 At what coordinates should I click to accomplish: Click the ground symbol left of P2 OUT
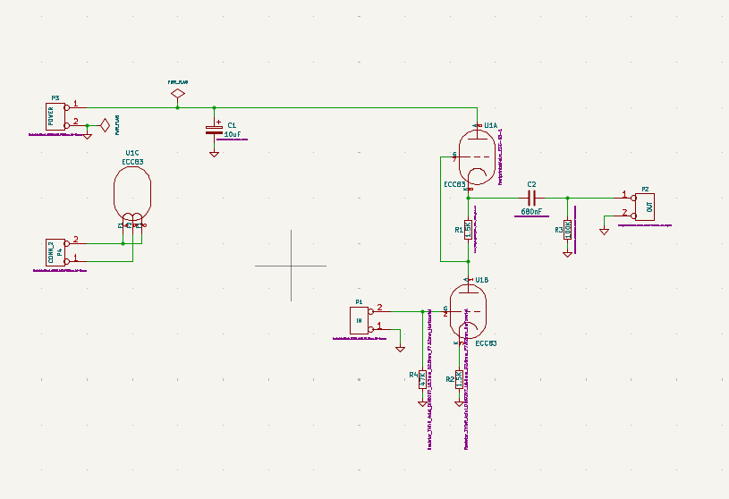tap(605, 232)
